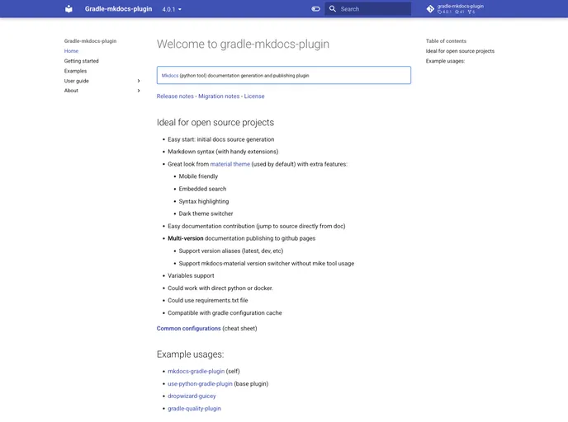Open Examples page in the sidebar
Viewport: 568px width, 422px height.
pos(75,71)
